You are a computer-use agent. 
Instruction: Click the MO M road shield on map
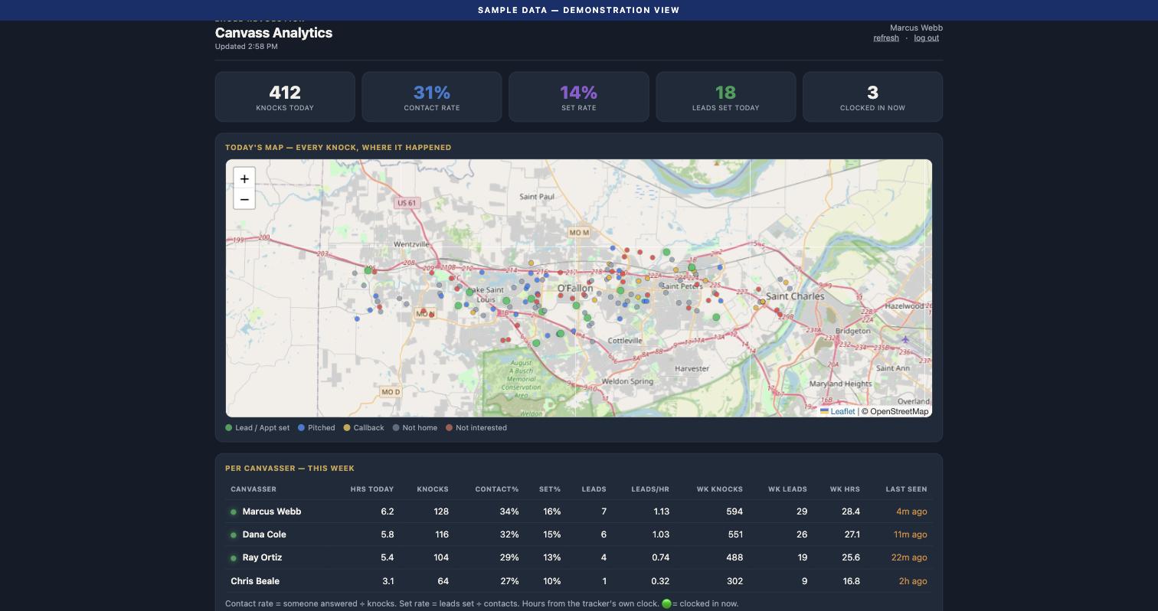[579, 232]
